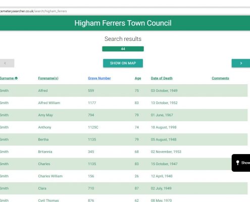Select the Anthony Smith grave 1125C row
Viewport: 250px width, 202px height.
tap(124, 127)
